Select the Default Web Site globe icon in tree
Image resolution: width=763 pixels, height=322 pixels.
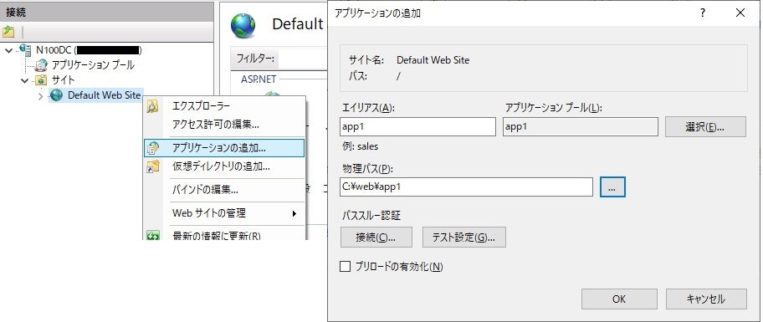coord(56,95)
